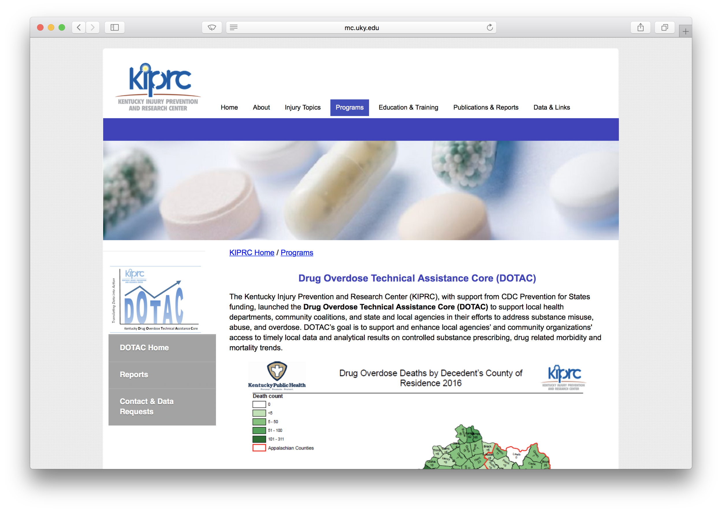
Task: Enter full screen with the green button
Action: [x=62, y=27]
